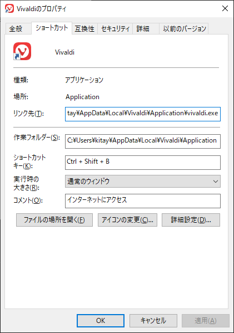Open 詳細設定 button

click(x=191, y=220)
